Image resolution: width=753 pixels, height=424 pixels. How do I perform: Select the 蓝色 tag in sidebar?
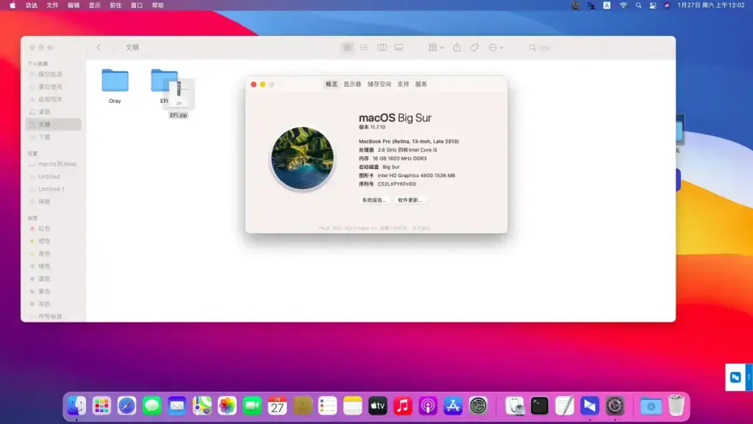(44, 279)
